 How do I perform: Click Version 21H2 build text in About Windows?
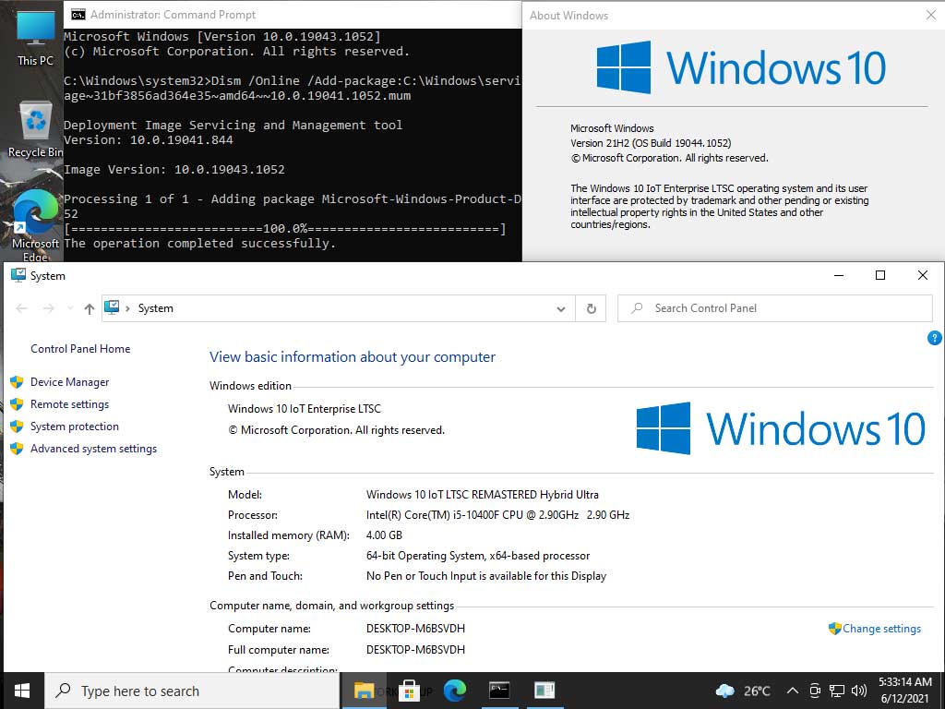pyautogui.click(x=651, y=143)
